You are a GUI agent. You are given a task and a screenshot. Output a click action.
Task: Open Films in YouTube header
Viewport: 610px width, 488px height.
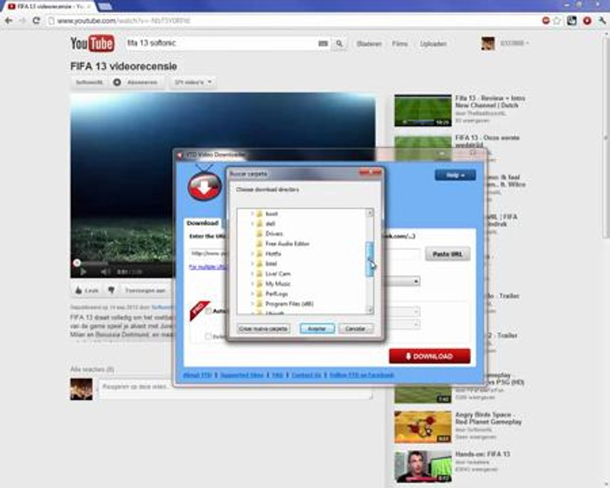point(399,43)
